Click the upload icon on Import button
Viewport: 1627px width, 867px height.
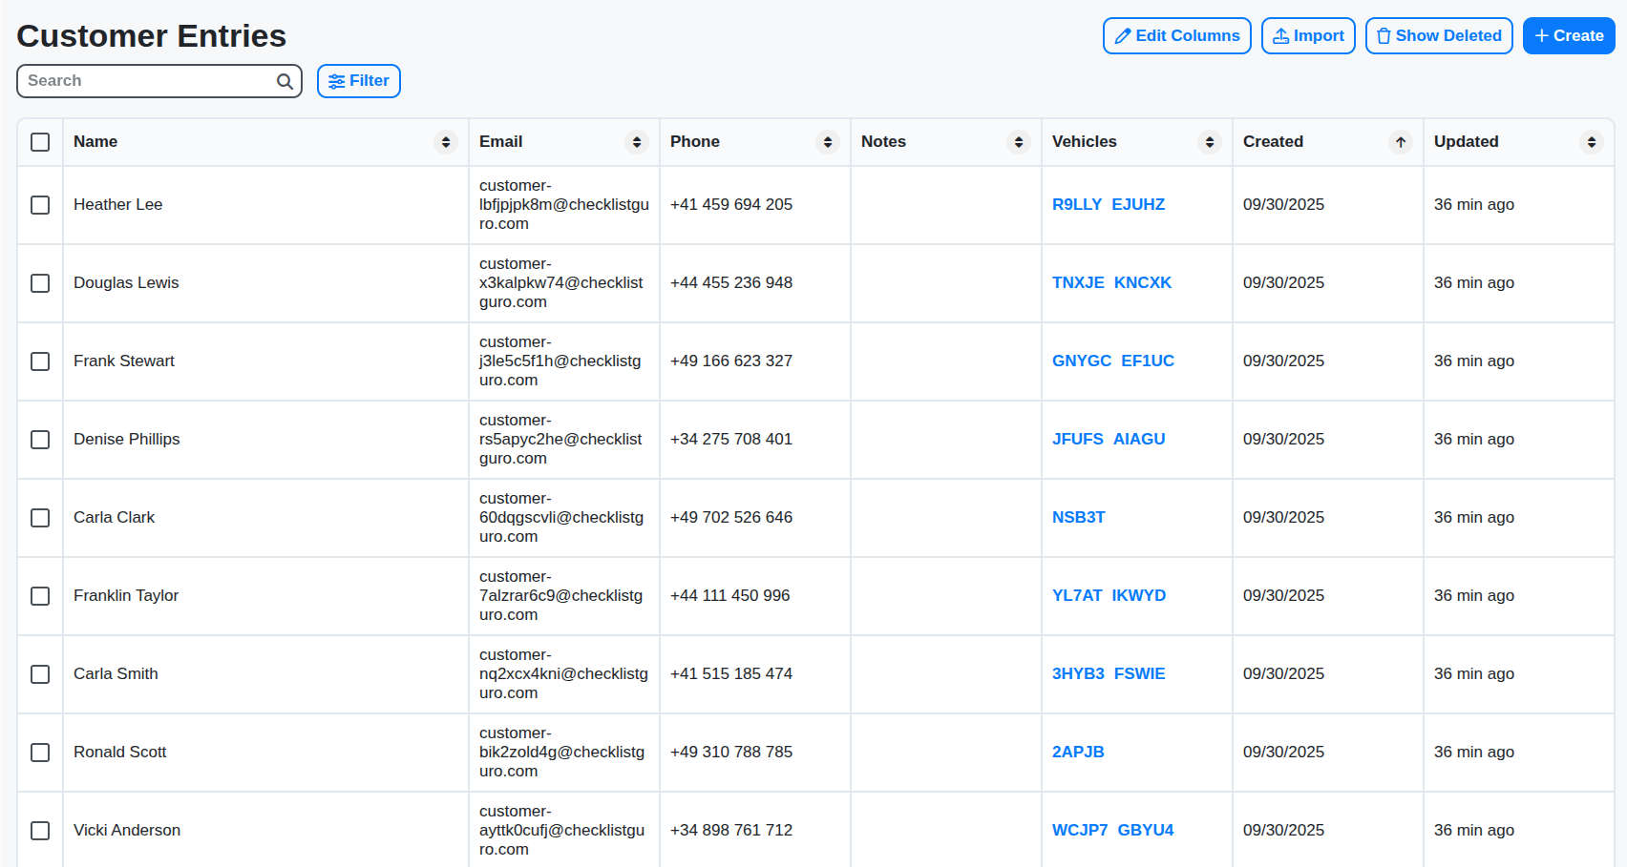1280,35
